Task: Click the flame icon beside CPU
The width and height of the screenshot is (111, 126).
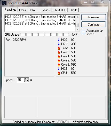Action: point(59,73)
